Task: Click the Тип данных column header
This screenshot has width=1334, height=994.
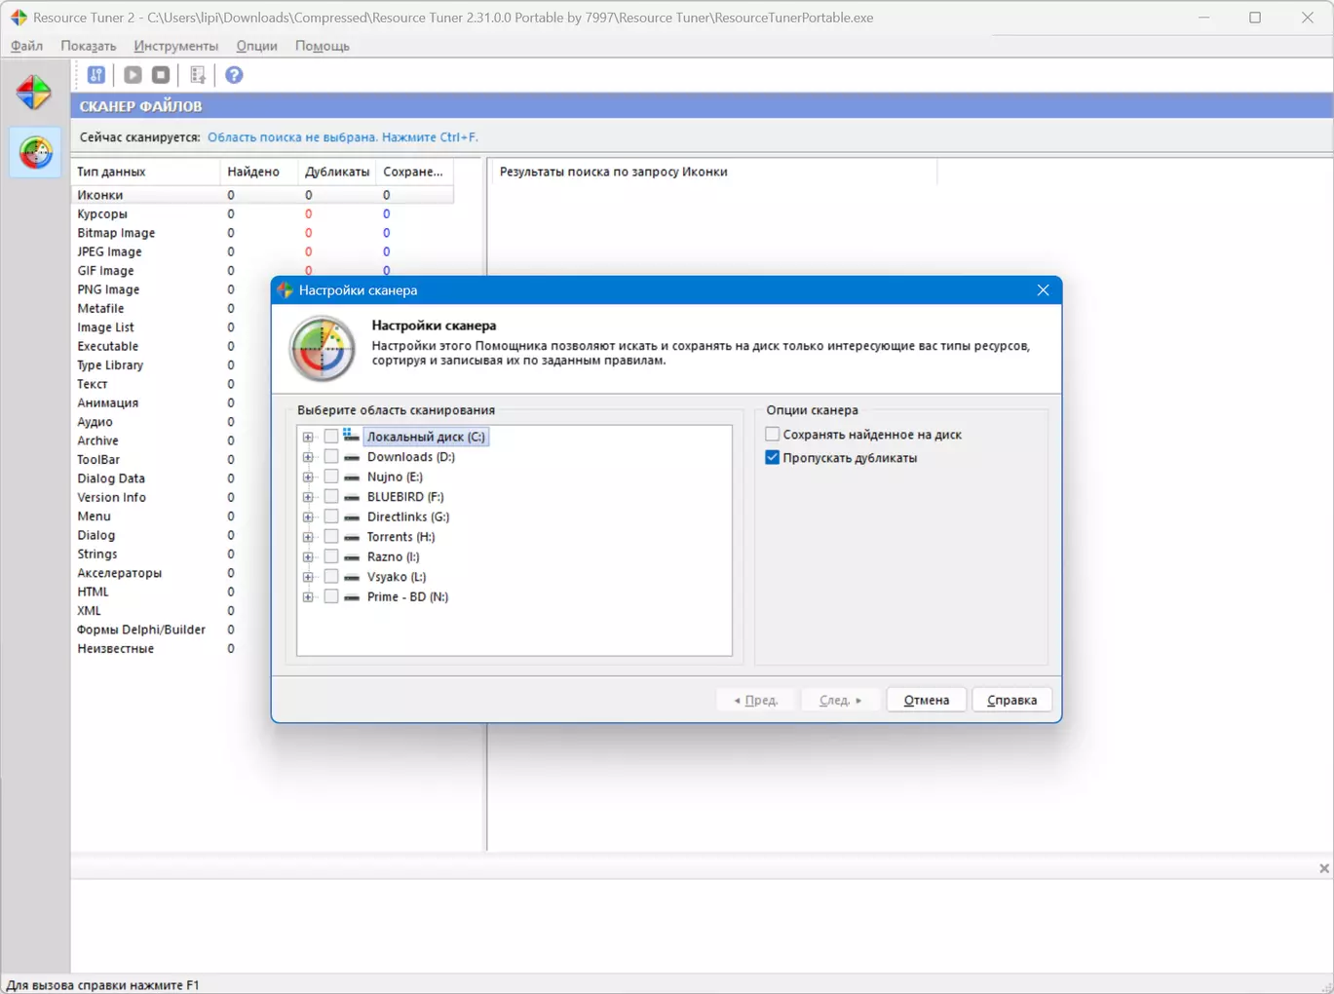Action: tap(146, 172)
